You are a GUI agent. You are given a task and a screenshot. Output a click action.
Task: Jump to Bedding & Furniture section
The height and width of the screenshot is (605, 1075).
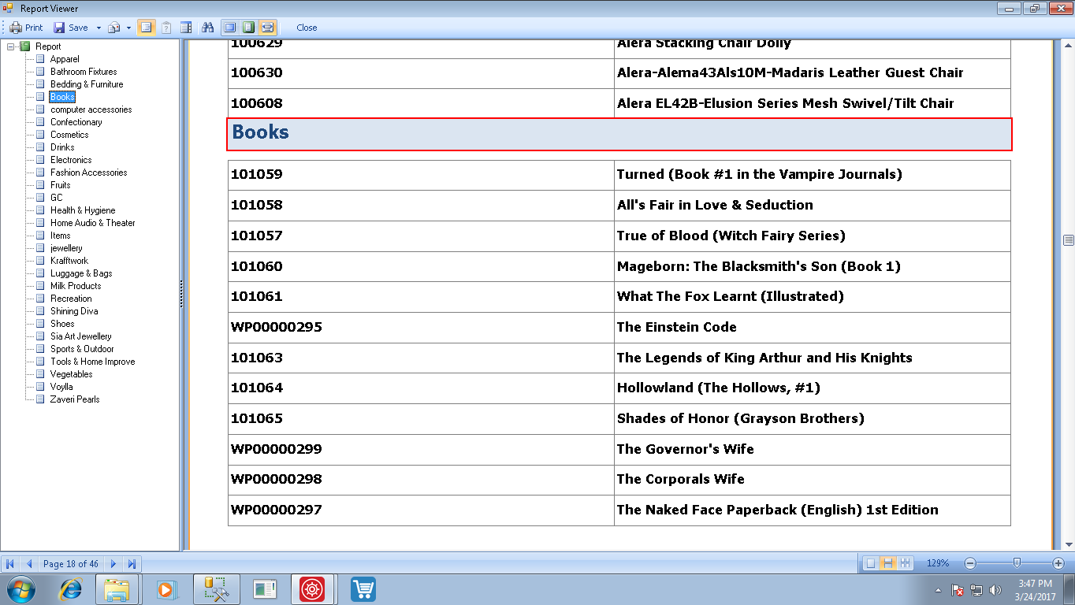[x=87, y=84]
